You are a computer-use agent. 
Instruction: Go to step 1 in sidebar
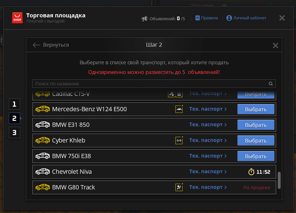(14, 104)
